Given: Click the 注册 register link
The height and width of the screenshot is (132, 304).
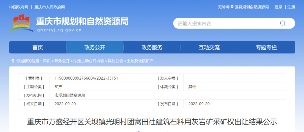Looking at the screenshot, I should click(291, 7).
